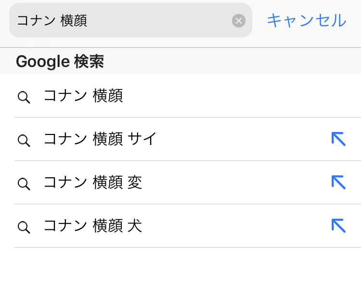Image resolution: width=361 pixels, height=290 pixels.
Task: Tap the magnifier icon beside コナン 横顔 サイ
Action: 24,140
